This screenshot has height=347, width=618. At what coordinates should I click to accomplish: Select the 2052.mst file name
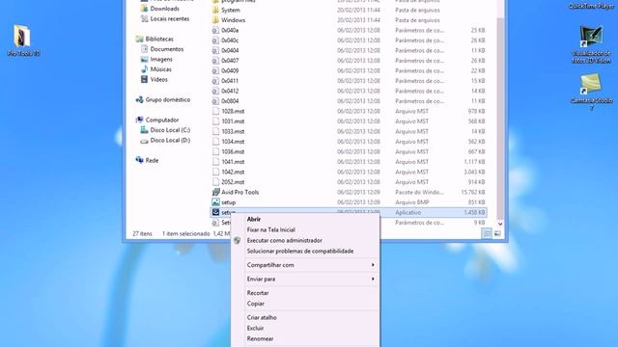(233, 182)
